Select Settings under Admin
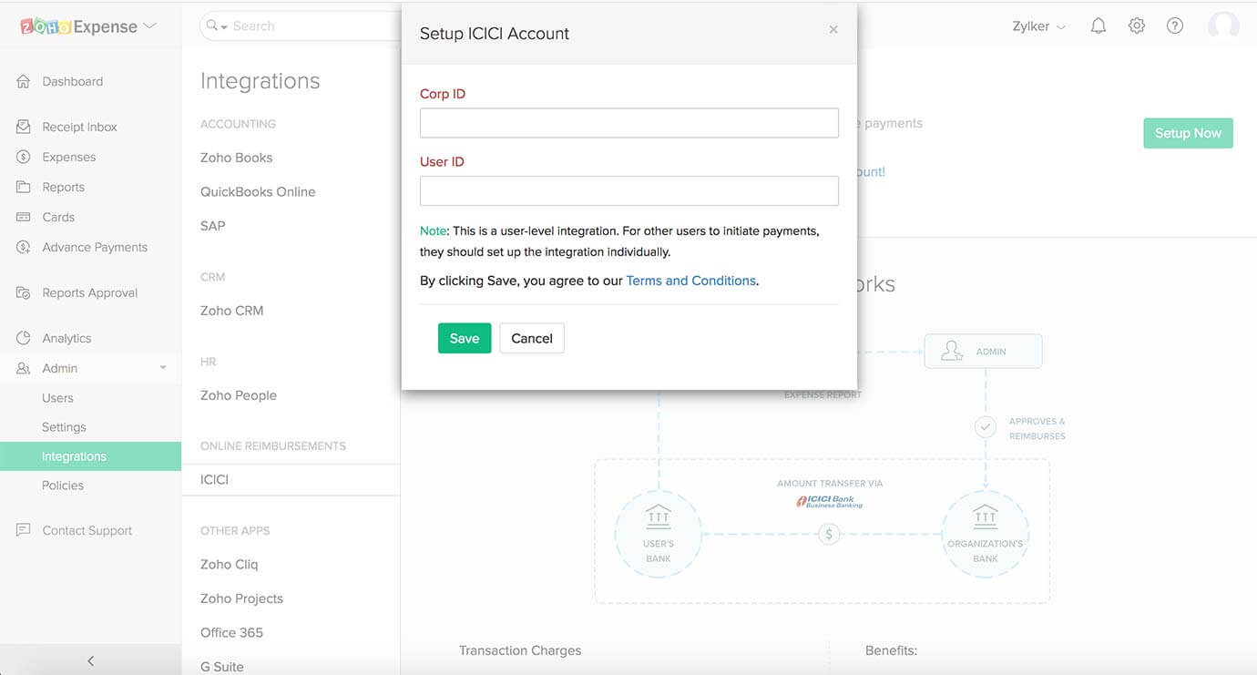The image size is (1257, 675). [x=64, y=427]
